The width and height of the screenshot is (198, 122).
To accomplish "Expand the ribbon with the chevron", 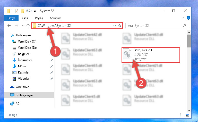I will pos(183,18).
